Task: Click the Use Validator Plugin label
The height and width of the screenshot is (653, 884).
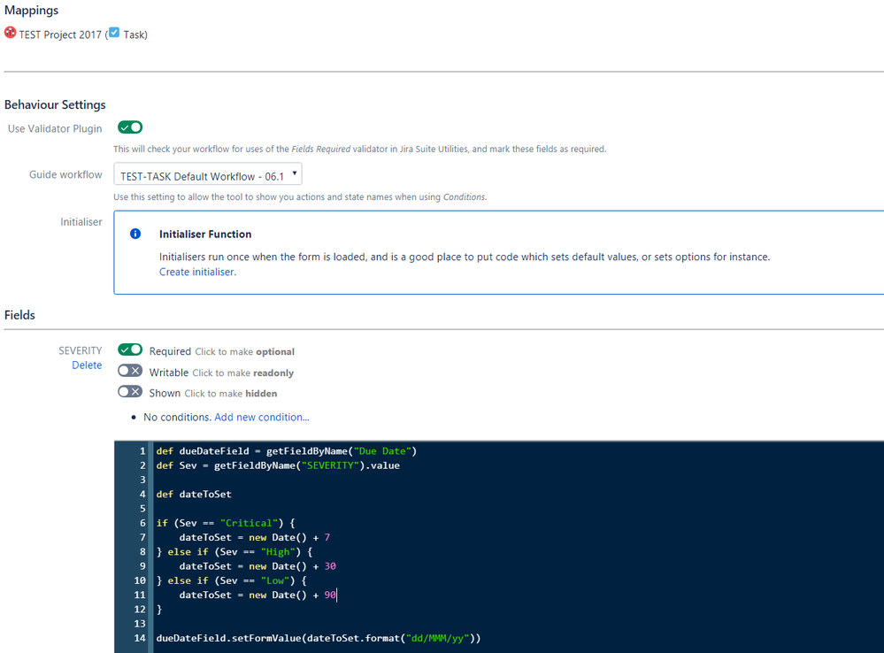Action: pos(55,128)
